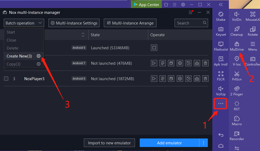260x151 pixels.
Task: Open MulDrive multi-instance tool
Action: pyautogui.click(x=237, y=44)
